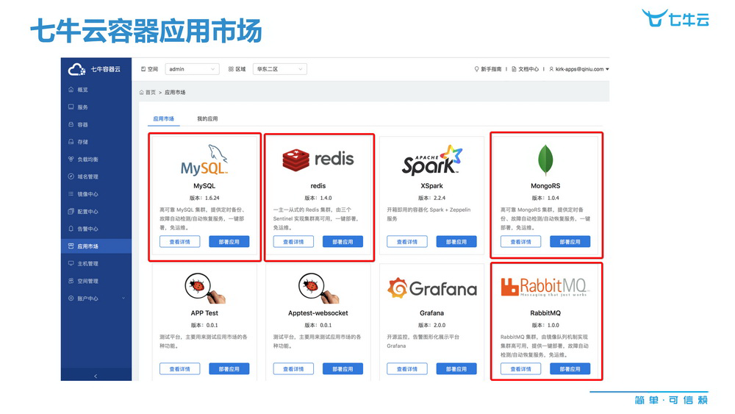This screenshot has height=414, width=735.
Task: Select 应用市场 in the left sidebar
Action: (x=96, y=246)
